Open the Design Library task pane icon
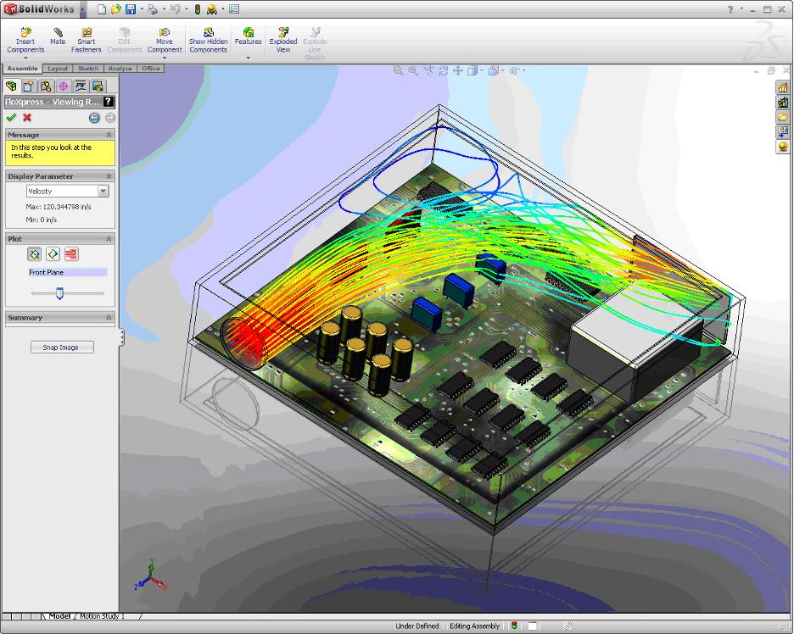Screen dimensions: 794x634 (783, 103)
